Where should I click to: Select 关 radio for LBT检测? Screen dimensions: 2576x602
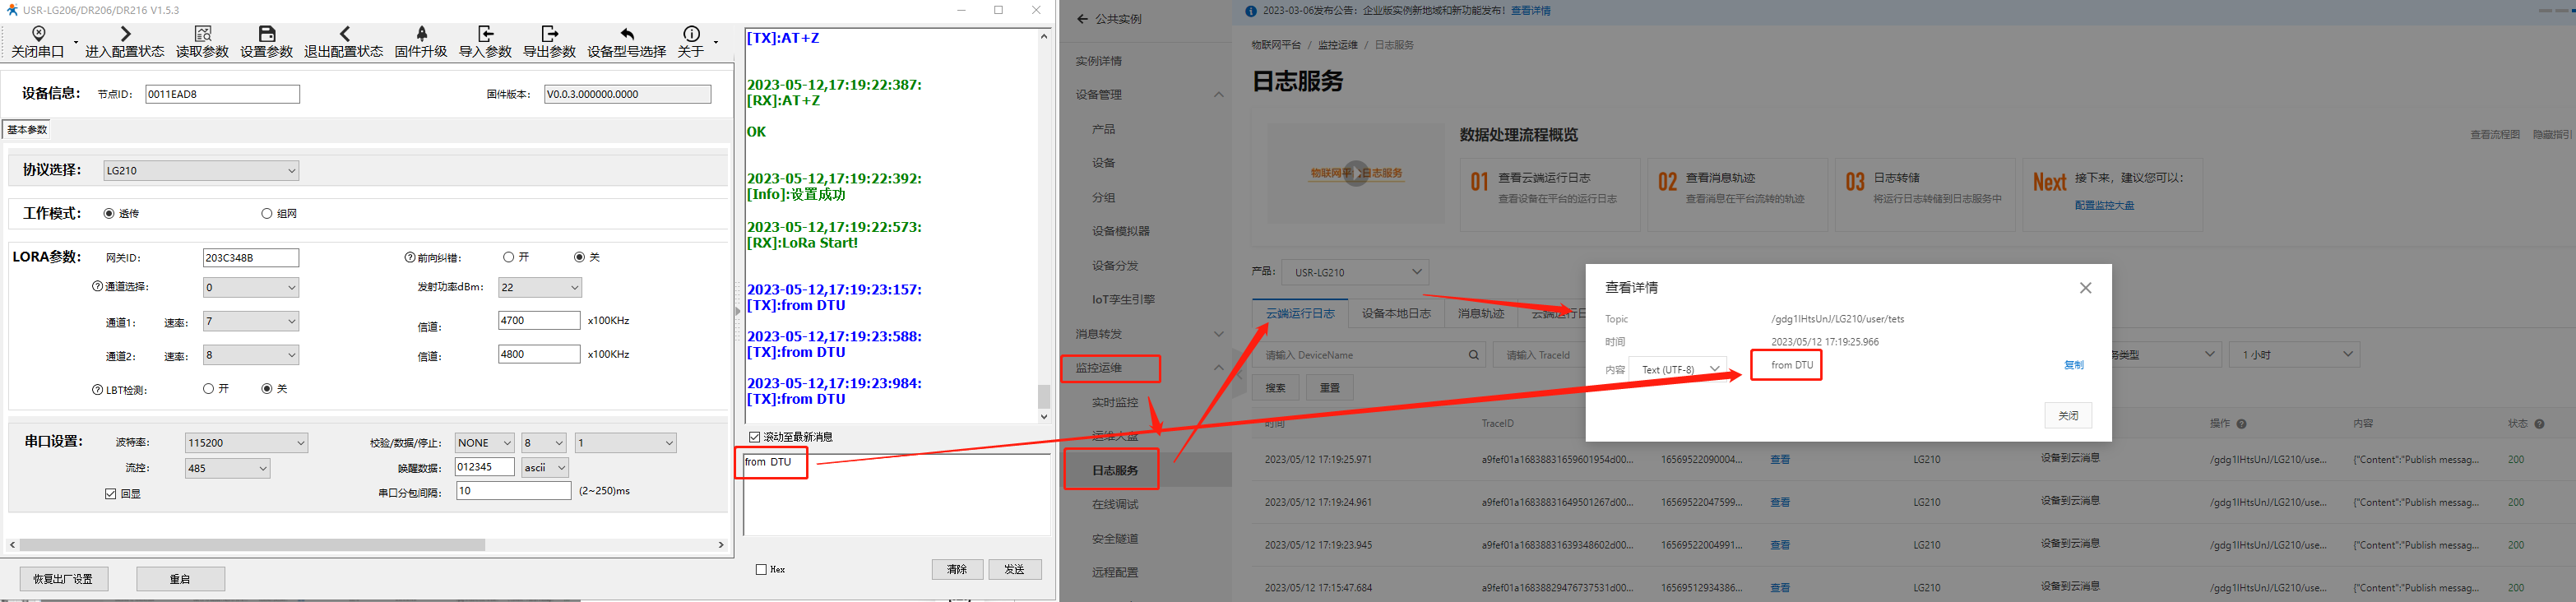[266, 388]
